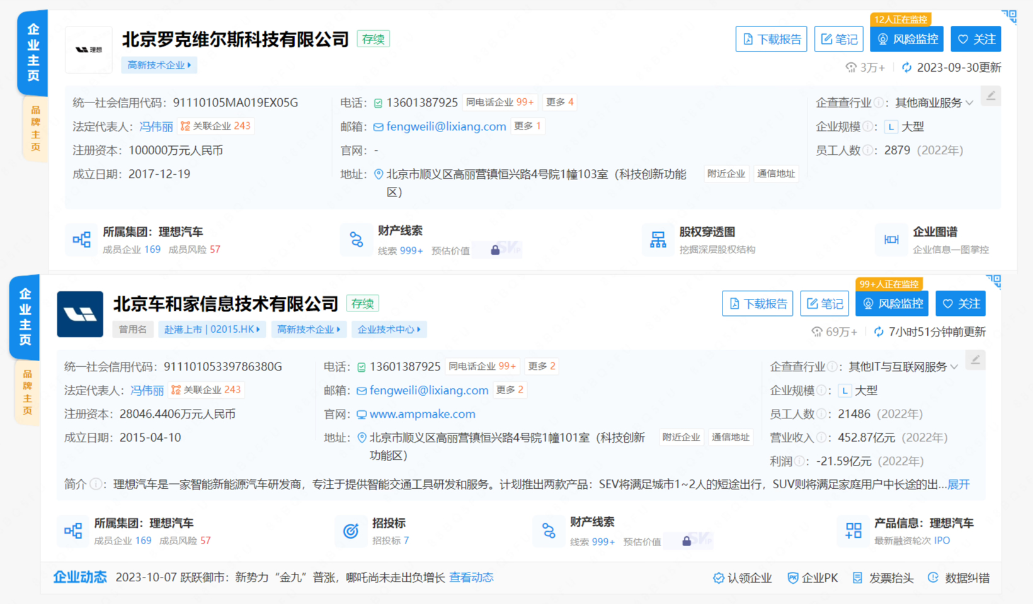Open fengweili@lixiang.com email in 罗克维尔斯 card
Image resolution: width=1033 pixels, height=604 pixels.
click(446, 126)
